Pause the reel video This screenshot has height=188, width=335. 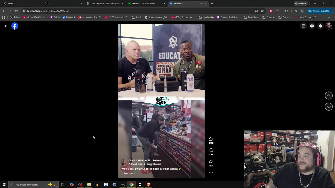[161, 101]
